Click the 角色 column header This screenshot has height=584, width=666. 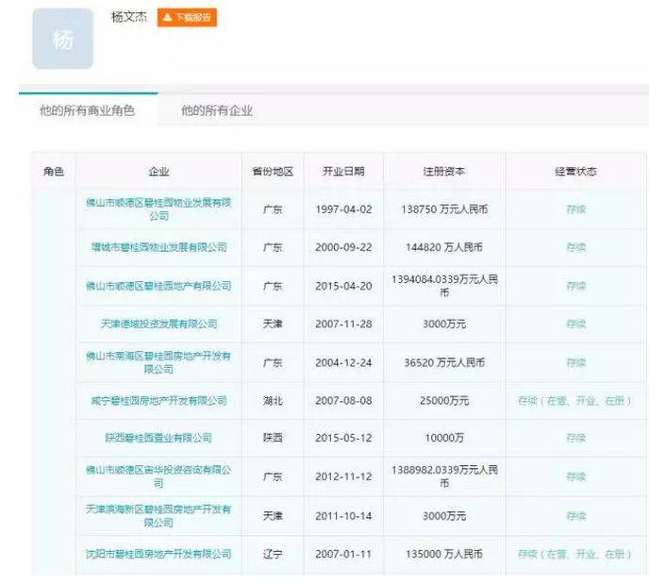tap(54, 171)
